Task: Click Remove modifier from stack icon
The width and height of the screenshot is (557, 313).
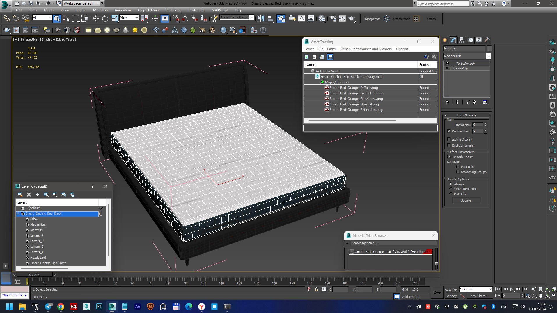Action: [475, 102]
